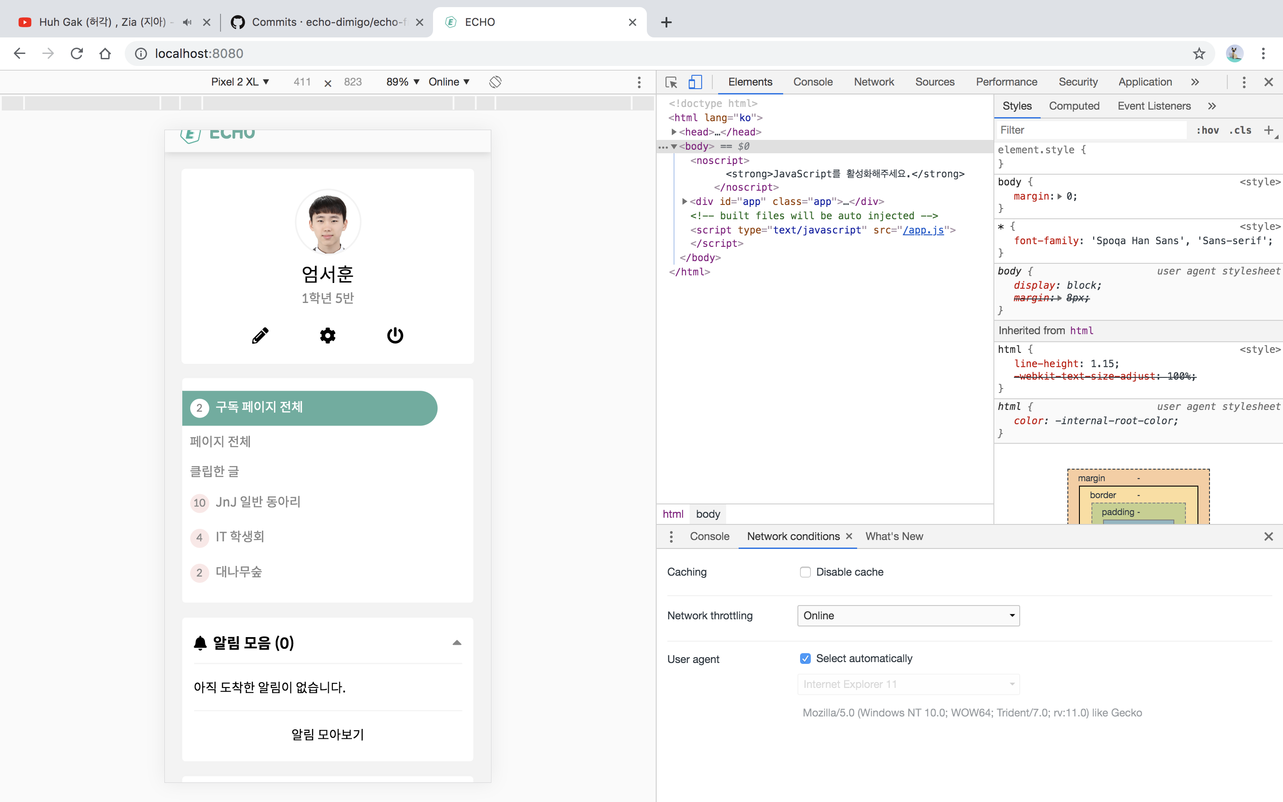
Task: Toggle the :hov element state button
Action: [1207, 130]
